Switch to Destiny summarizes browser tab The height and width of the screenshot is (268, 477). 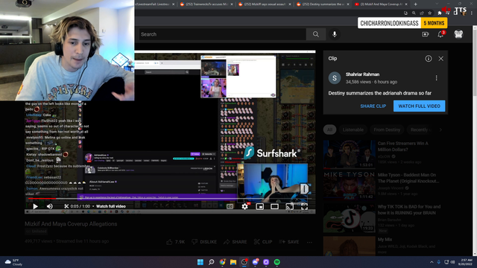click(x=323, y=4)
